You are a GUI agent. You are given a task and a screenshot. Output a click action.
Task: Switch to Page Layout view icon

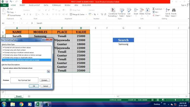point(158,100)
